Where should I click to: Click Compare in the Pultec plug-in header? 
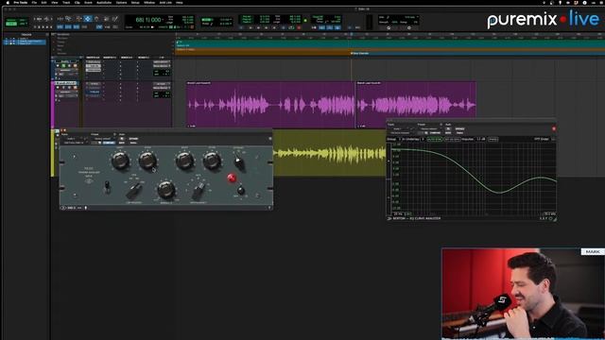[109, 143]
